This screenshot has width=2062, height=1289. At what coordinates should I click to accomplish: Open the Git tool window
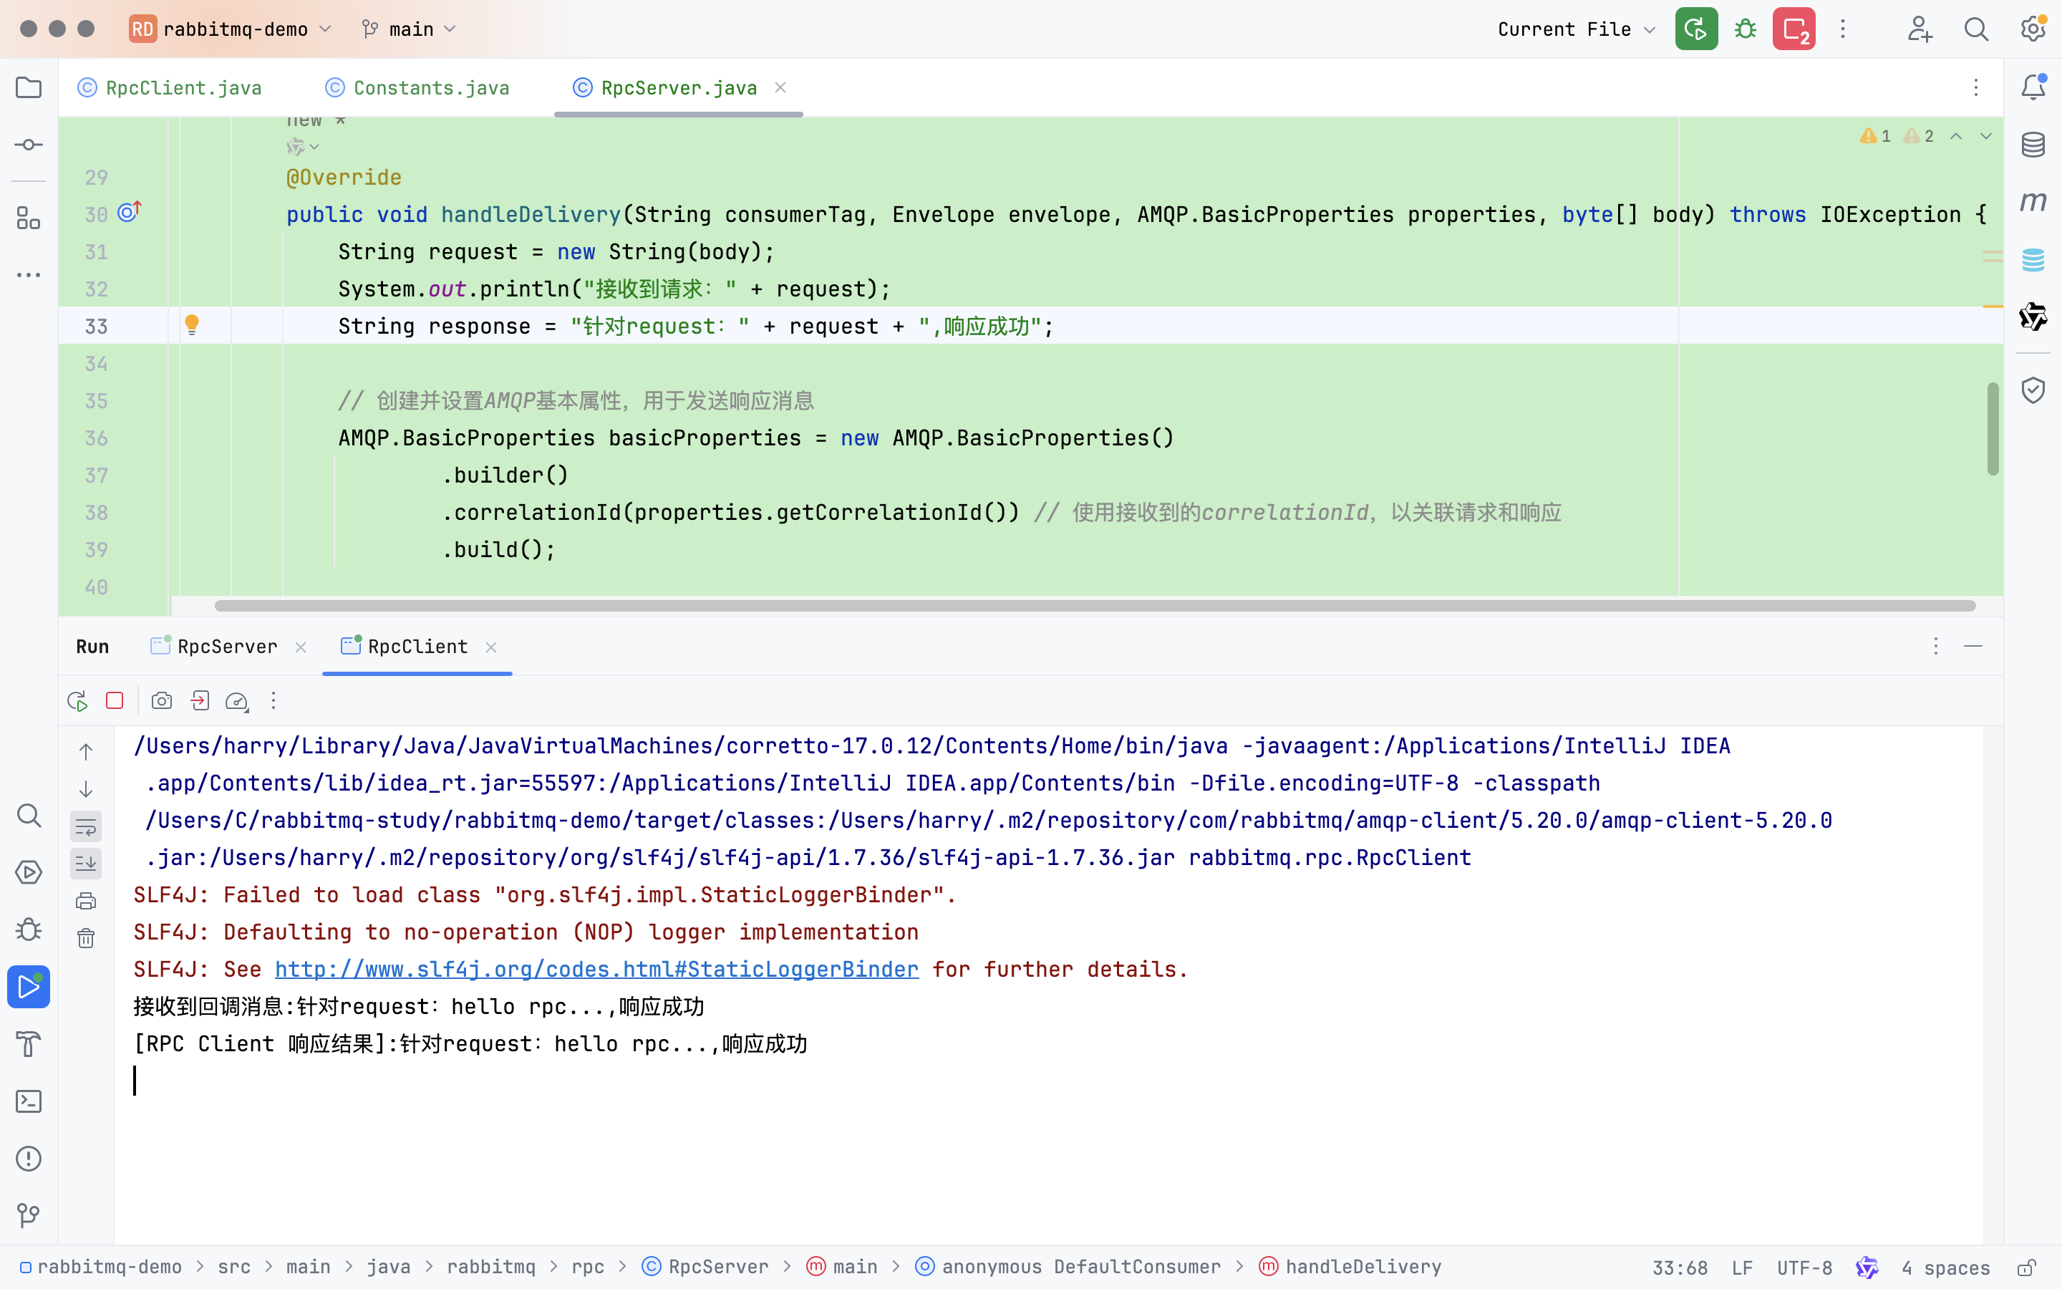[x=28, y=1215]
